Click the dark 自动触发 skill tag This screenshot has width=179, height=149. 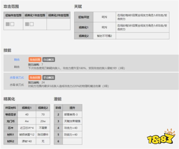click(x=49, y=60)
